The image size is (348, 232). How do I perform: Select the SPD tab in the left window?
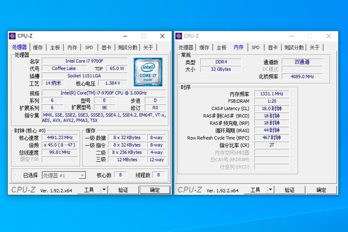click(89, 47)
